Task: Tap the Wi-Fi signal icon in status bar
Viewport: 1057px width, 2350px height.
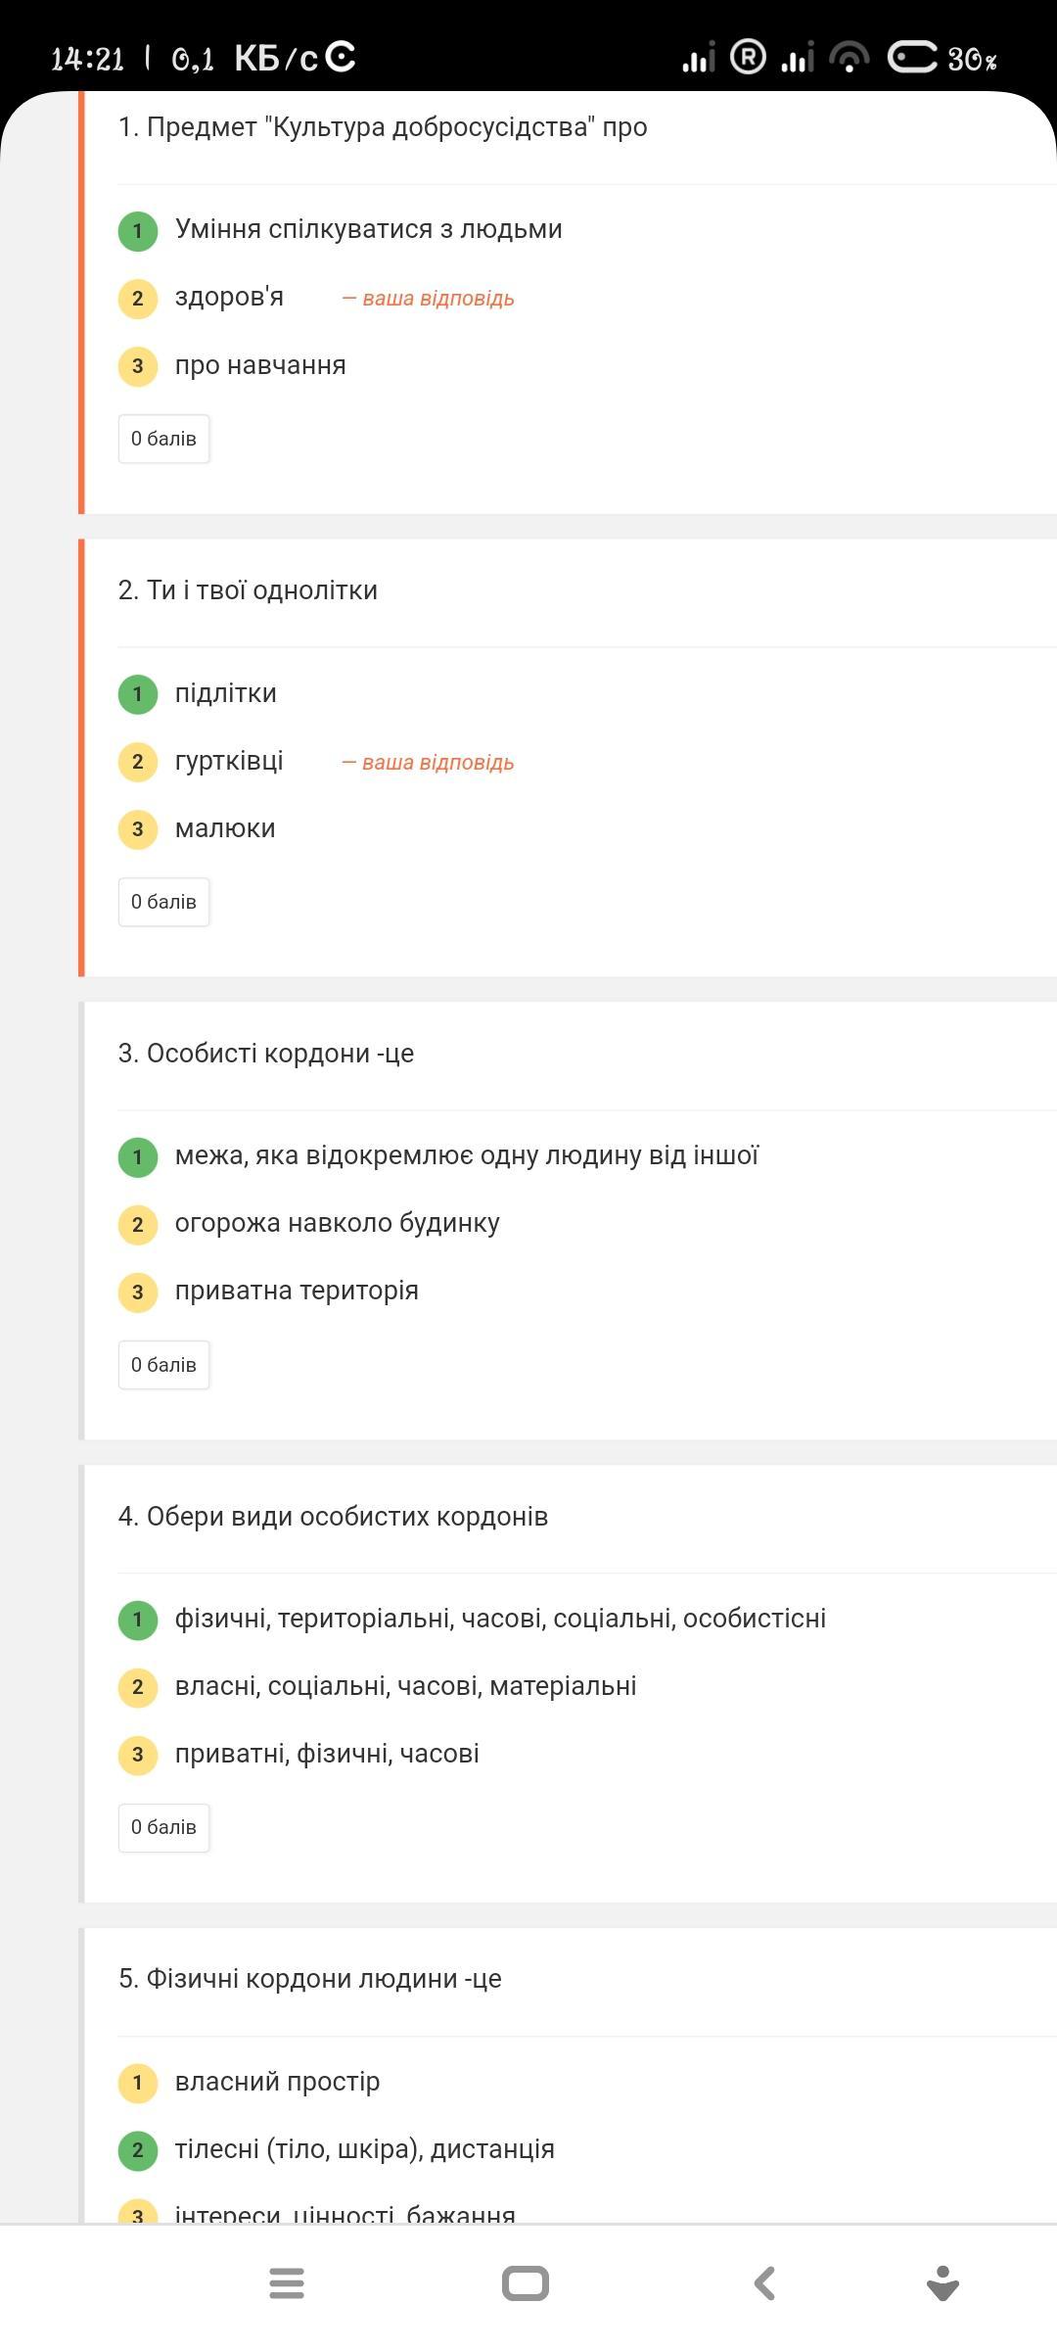Action: [x=850, y=59]
